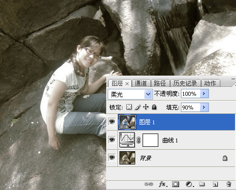Open the 历史记录 tab
The width and height of the screenshot is (236, 190).
click(x=185, y=83)
